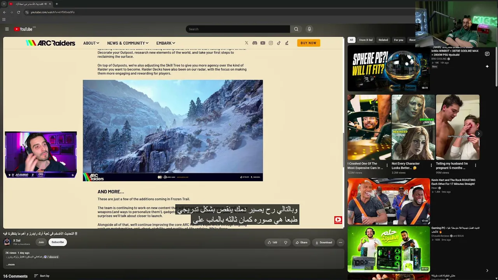The height and width of the screenshot is (280, 498).
Task: Click the snowy mountain Frozen Trail image
Action: 173,131
